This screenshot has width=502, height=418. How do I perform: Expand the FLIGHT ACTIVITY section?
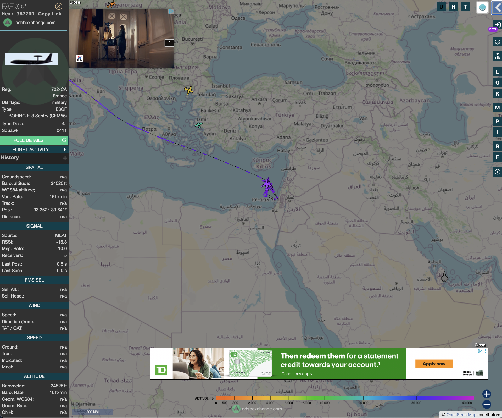coord(34,150)
